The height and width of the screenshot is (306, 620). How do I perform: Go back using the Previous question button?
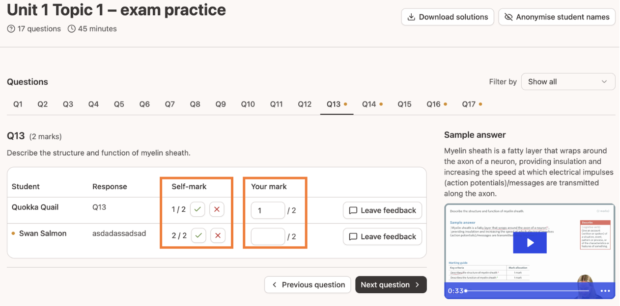pos(308,284)
